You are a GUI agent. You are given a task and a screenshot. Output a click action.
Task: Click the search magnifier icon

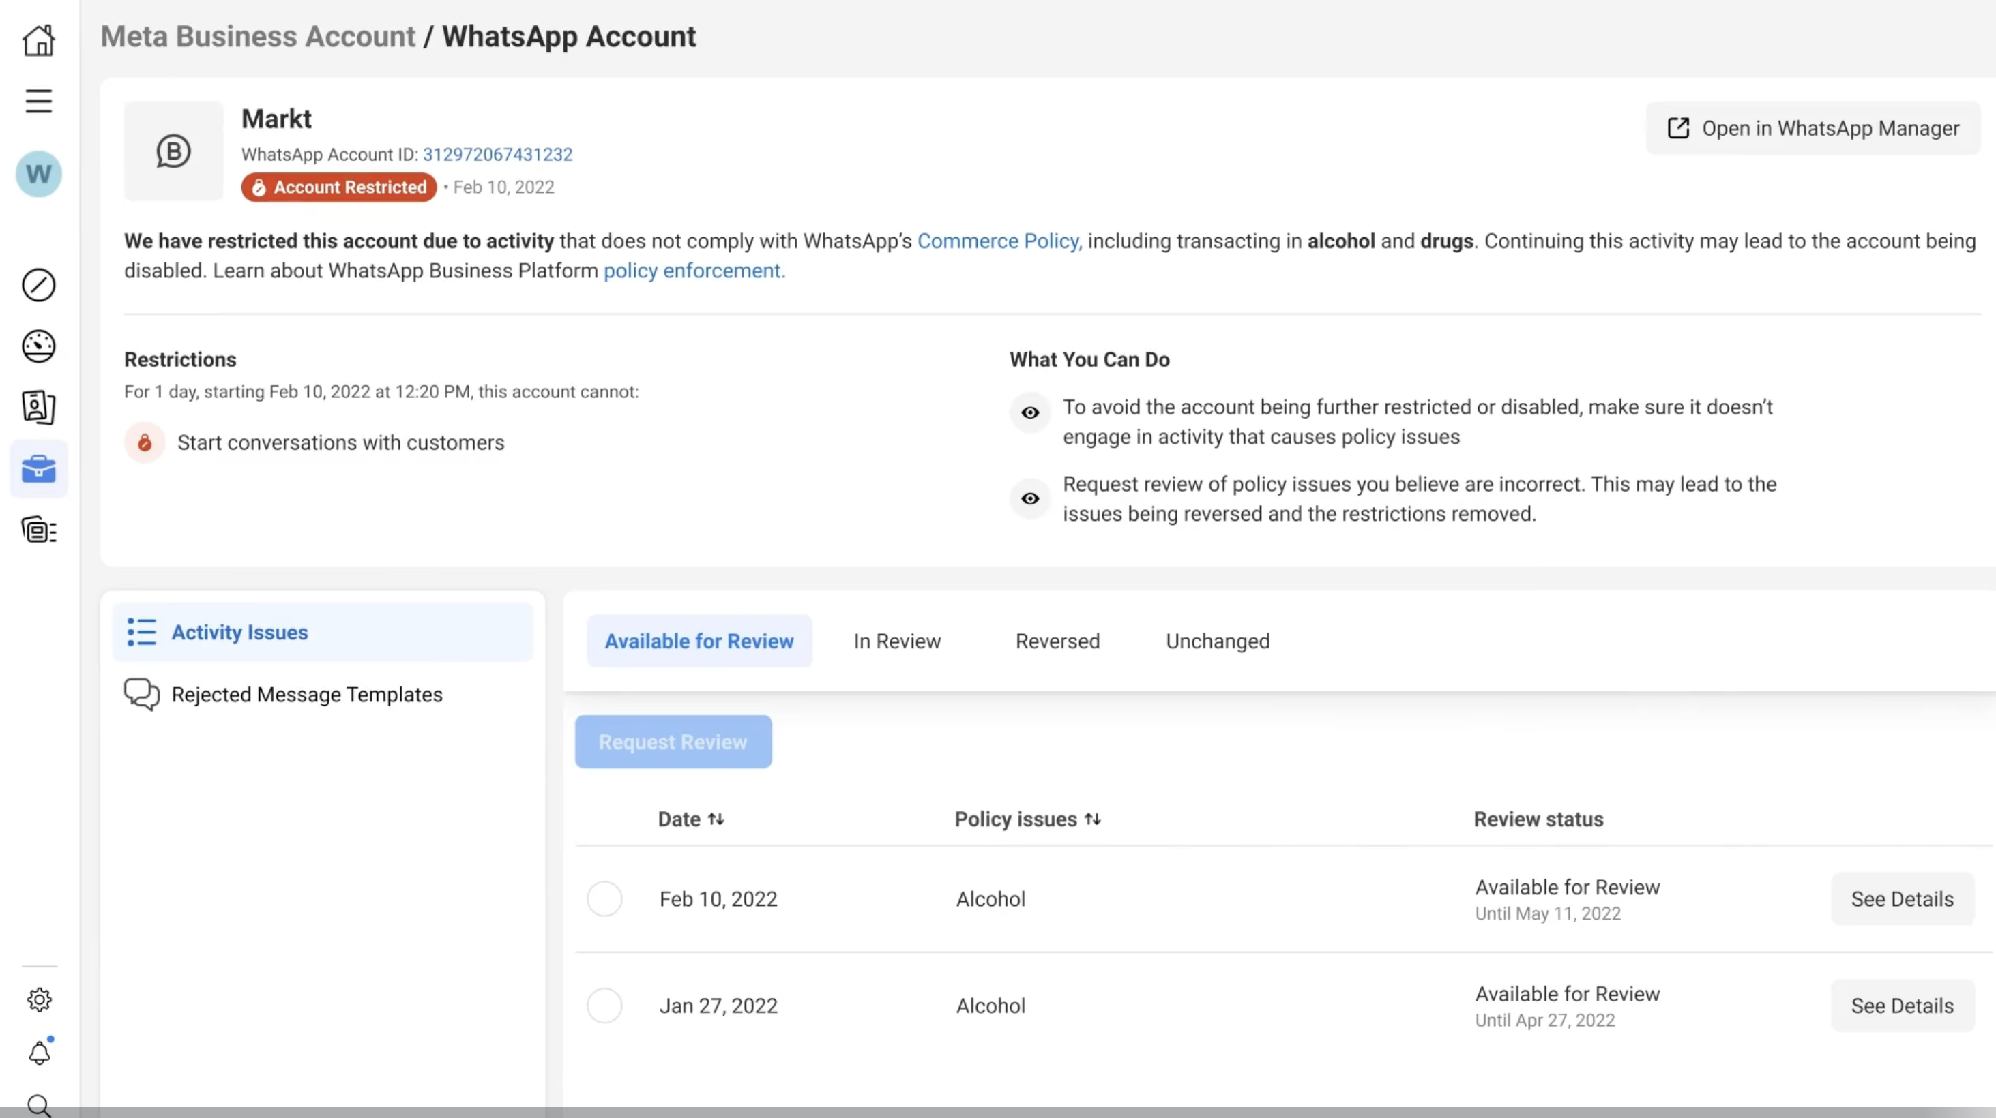click(x=39, y=1106)
